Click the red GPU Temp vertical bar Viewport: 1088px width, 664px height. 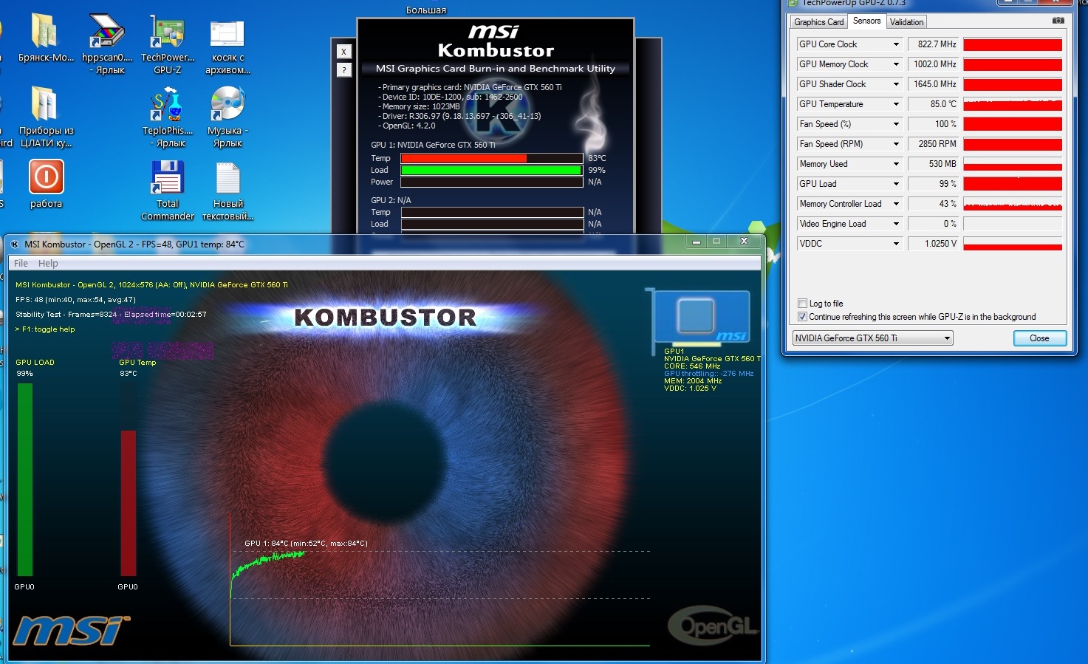point(129,502)
